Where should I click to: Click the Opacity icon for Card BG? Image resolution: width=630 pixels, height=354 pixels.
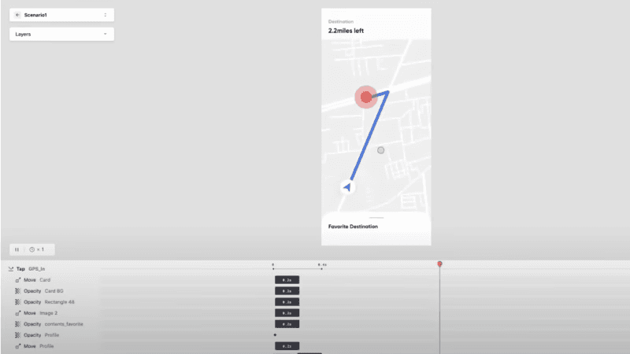[17, 291]
